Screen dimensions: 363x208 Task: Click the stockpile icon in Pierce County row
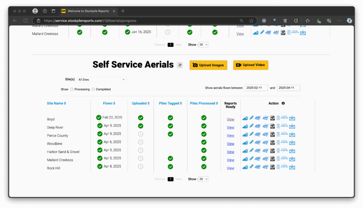tap(245, 134)
